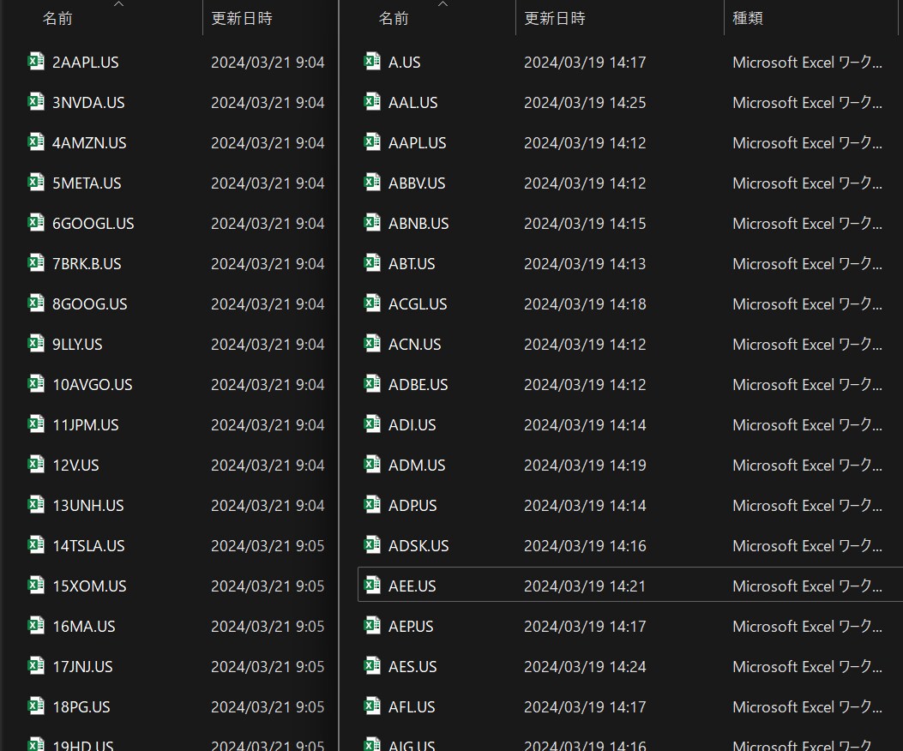The width and height of the screenshot is (903, 751).
Task: Select the Excel icon of ADI.US
Action: coord(372,424)
